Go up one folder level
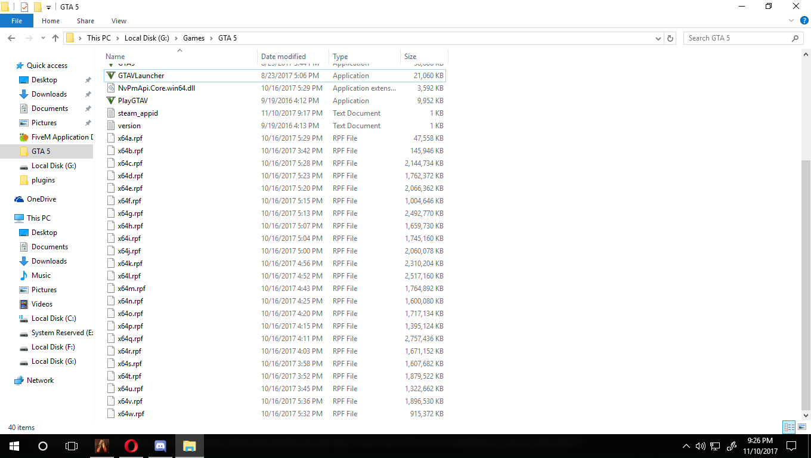 coord(55,38)
